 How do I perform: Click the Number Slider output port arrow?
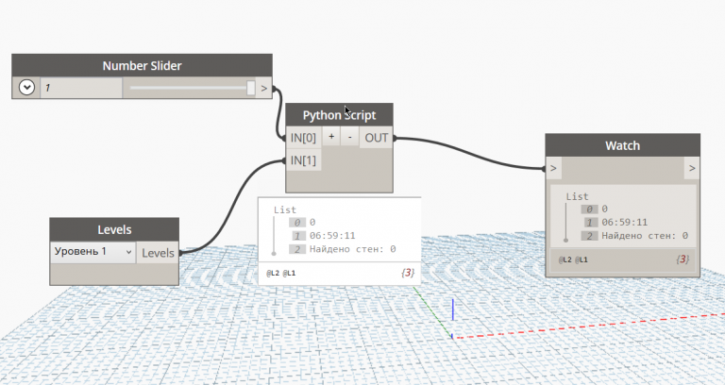(264, 88)
